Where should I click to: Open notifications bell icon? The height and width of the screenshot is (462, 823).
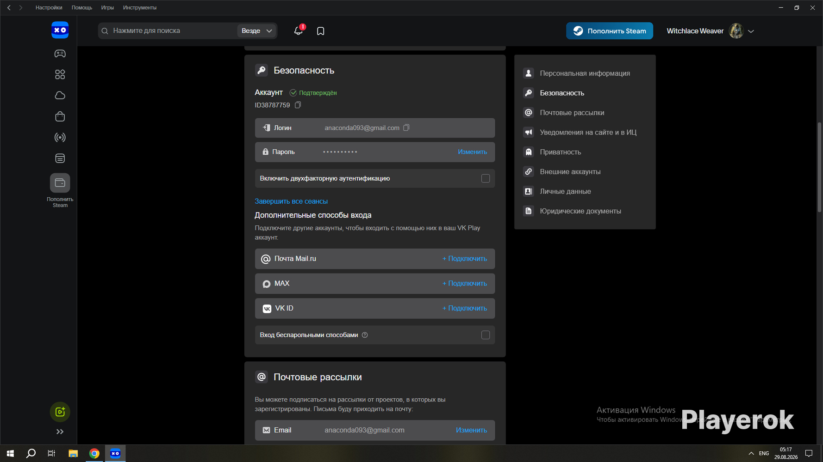[x=299, y=31]
